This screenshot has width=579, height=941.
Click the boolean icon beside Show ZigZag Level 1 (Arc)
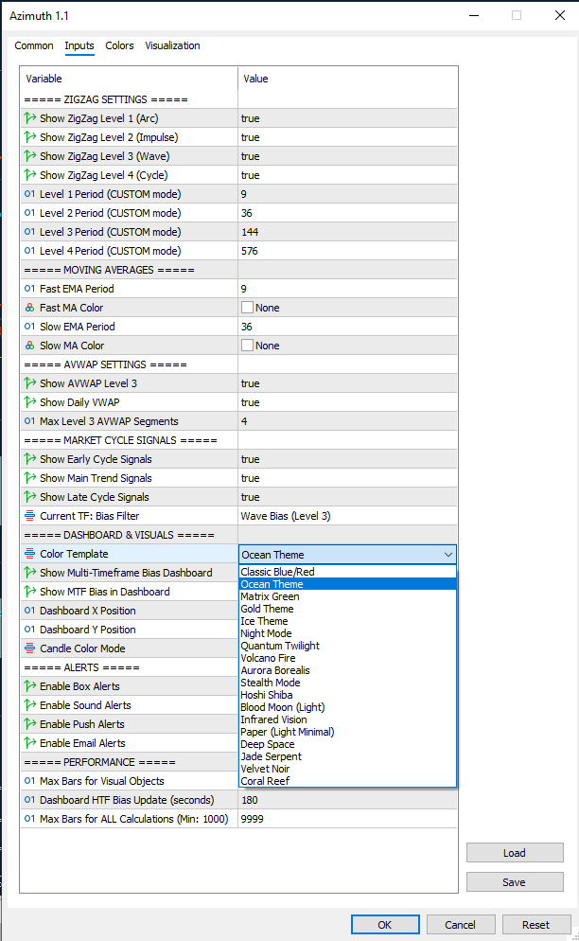[x=30, y=118]
